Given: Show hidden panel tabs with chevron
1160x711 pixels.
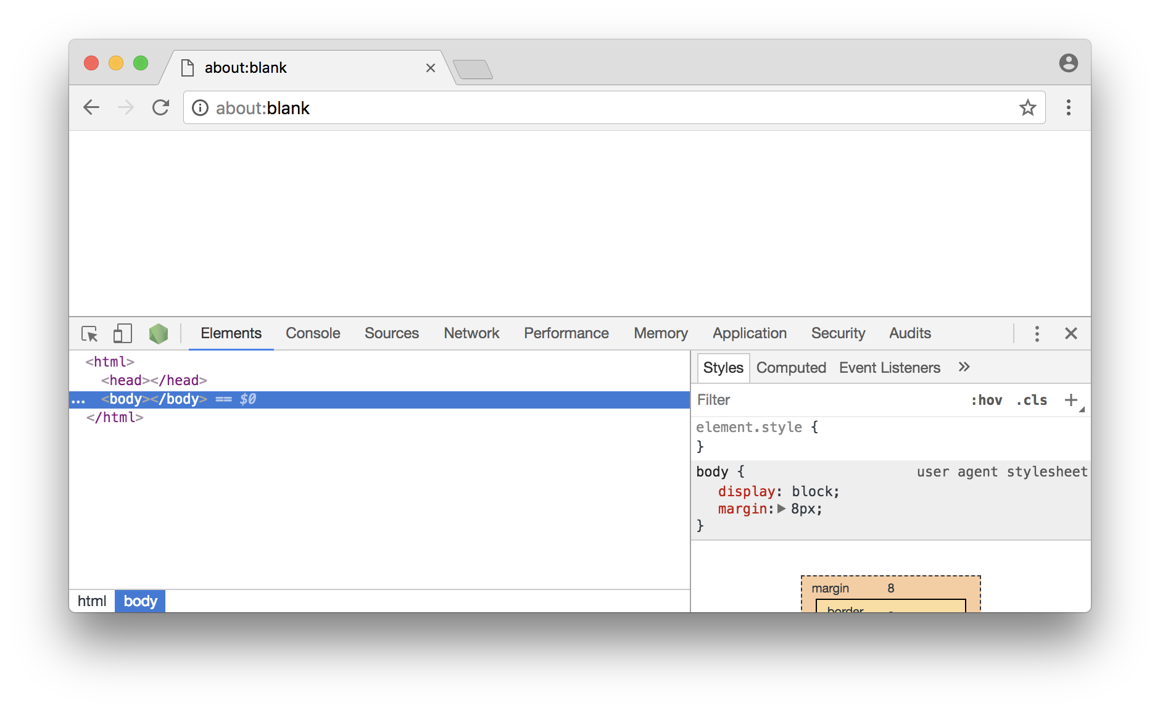Looking at the screenshot, I should pos(964,367).
